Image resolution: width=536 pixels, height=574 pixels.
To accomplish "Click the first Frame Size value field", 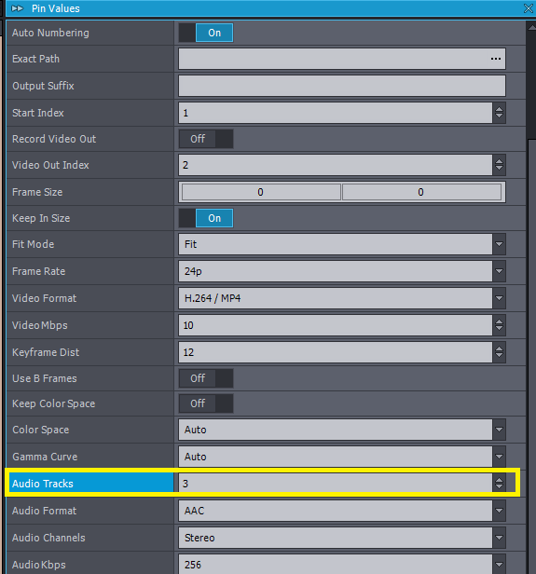I will 261,192.
